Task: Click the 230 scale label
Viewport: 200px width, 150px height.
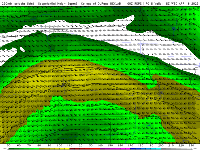Action: pyautogui.click(x=191, y=145)
